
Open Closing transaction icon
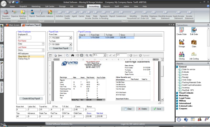pos(182,56)
